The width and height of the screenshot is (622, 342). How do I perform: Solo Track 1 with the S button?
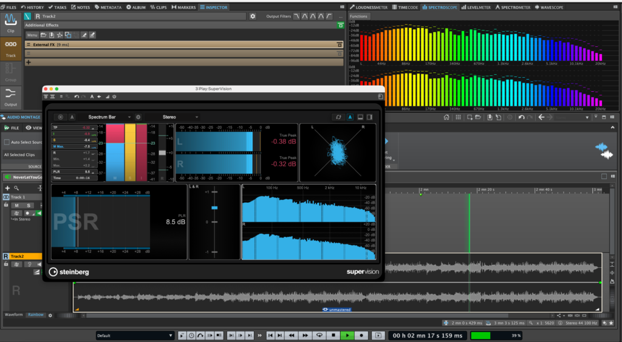pos(29,205)
